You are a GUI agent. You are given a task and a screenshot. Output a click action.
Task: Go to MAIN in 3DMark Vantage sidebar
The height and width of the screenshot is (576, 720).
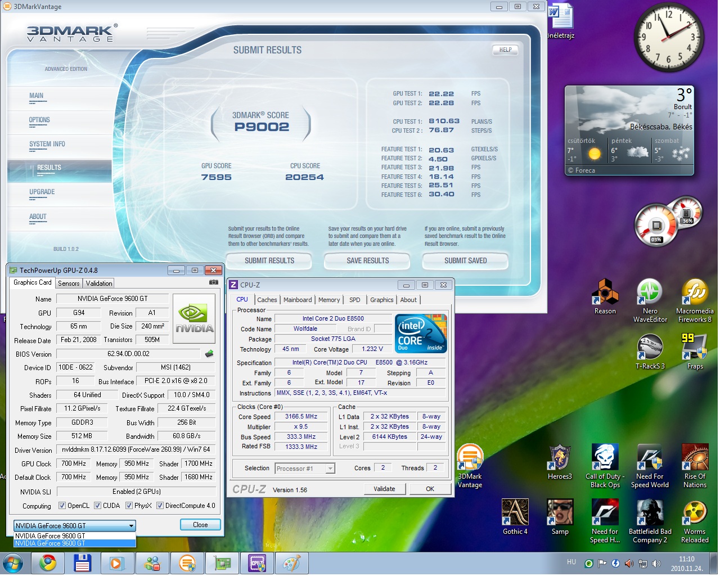[x=60, y=98]
